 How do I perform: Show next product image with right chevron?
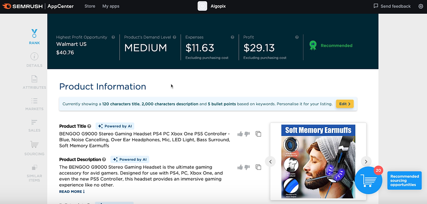click(x=366, y=161)
